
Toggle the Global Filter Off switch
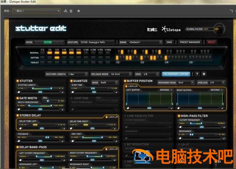click(x=206, y=29)
